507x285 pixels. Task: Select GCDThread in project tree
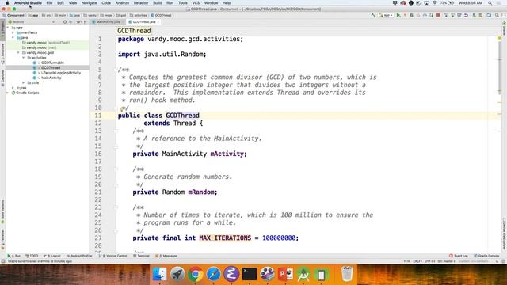(51, 68)
